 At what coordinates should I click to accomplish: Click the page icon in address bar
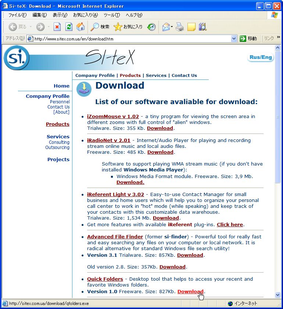(31, 39)
